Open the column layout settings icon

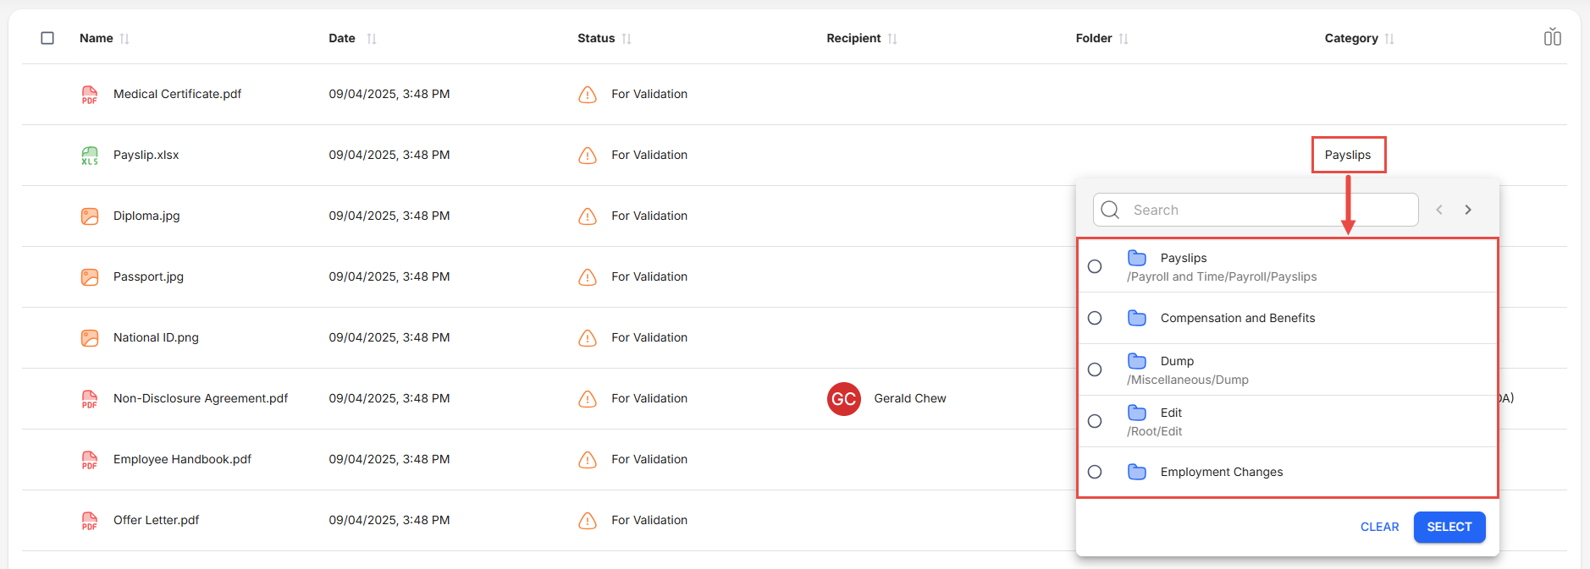click(1552, 37)
